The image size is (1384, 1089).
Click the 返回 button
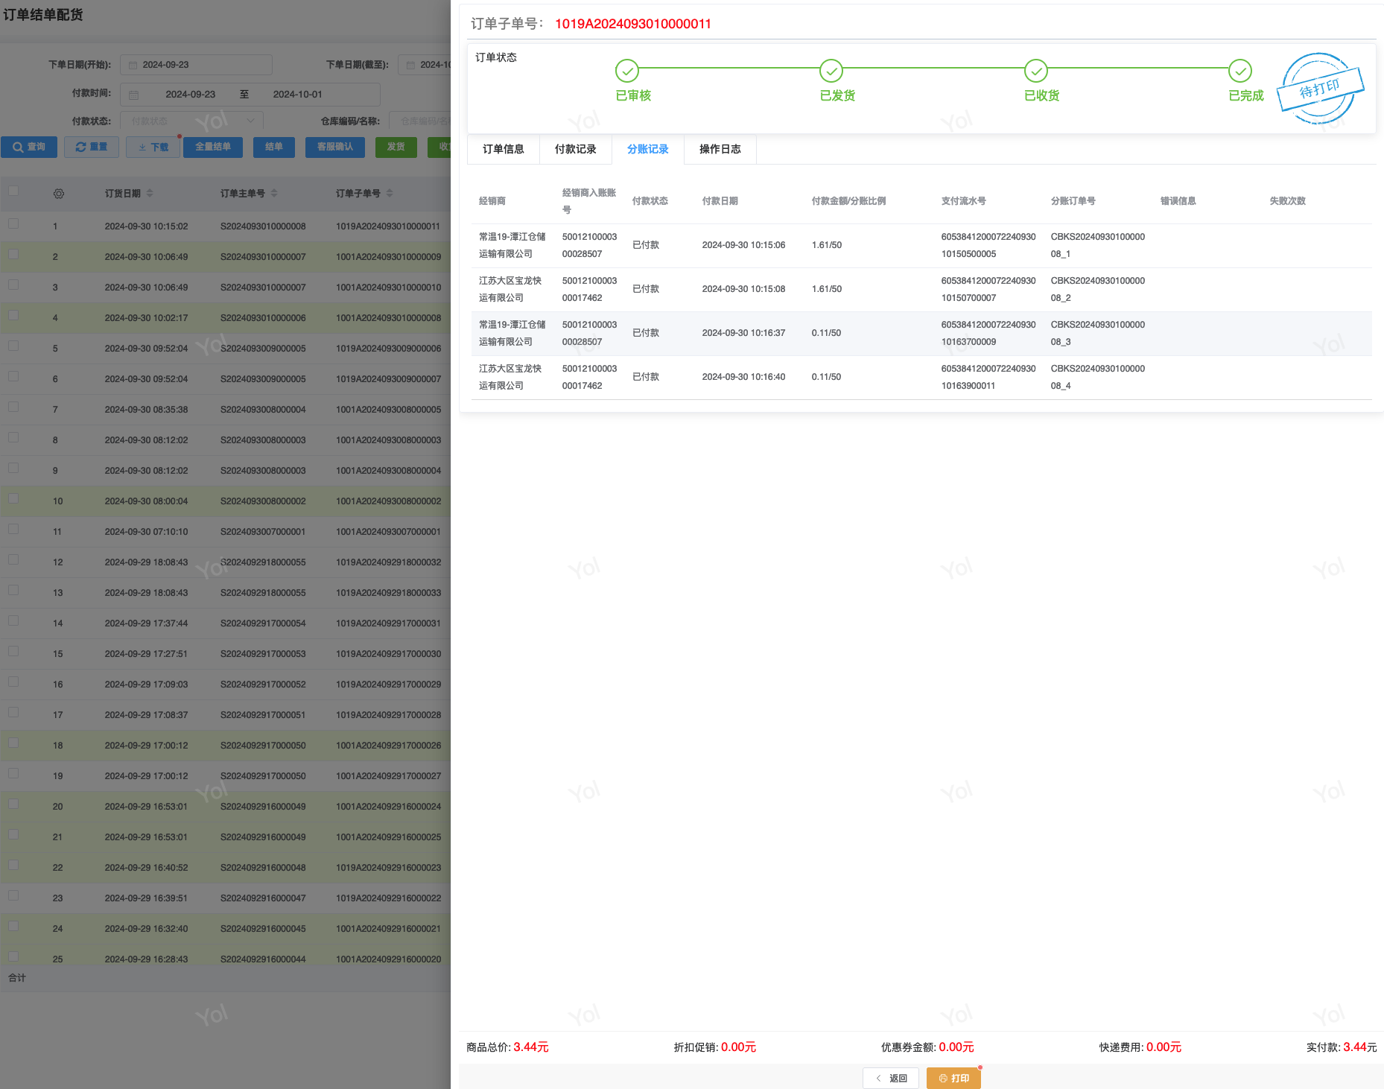pyautogui.click(x=891, y=1078)
